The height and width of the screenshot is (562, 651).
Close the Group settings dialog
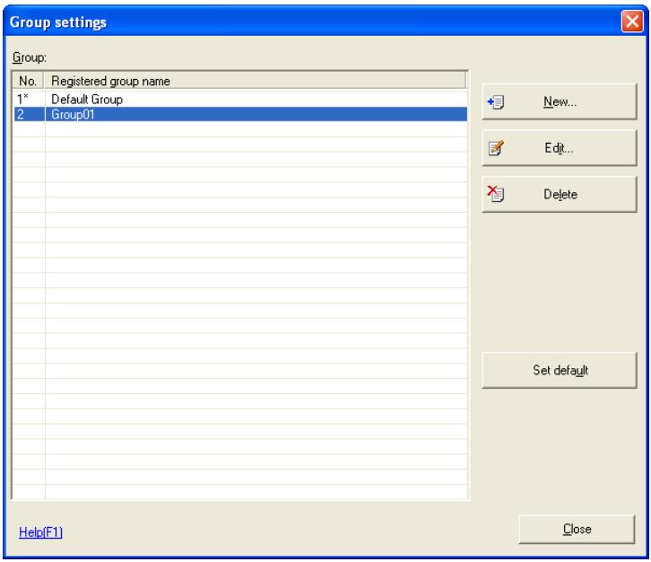click(x=577, y=529)
